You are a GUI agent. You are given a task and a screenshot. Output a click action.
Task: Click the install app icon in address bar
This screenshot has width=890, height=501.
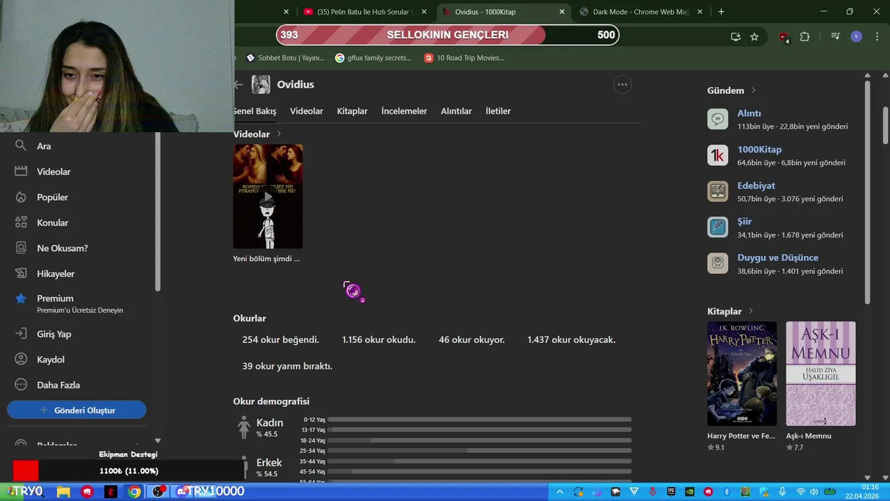tap(736, 36)
